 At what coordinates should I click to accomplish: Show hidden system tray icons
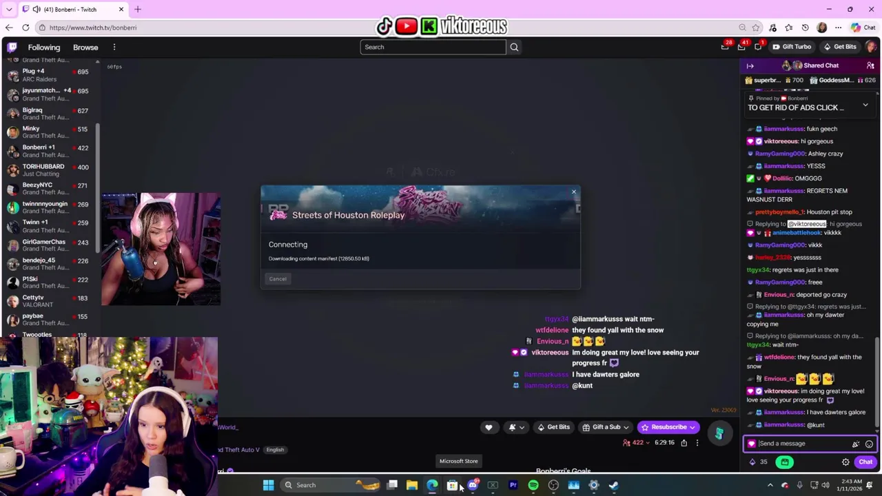coord(770,485)
